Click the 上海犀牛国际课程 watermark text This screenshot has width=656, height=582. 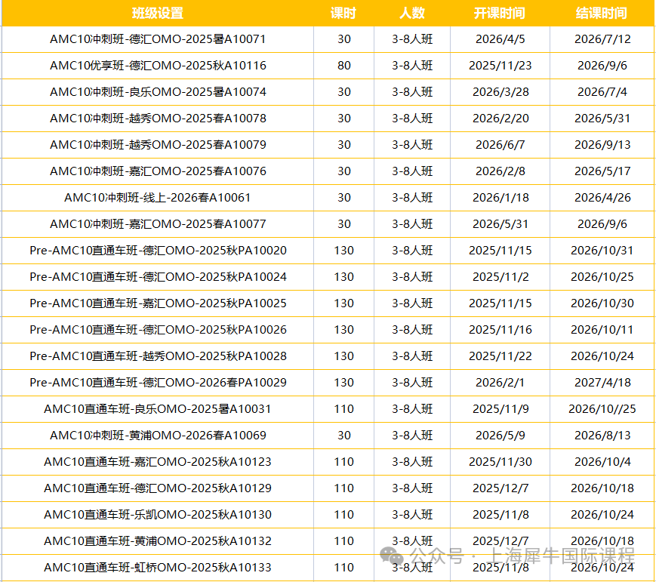click(x=551, y=557)
